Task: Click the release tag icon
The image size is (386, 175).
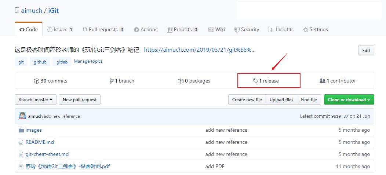Action: click(255, 81)
